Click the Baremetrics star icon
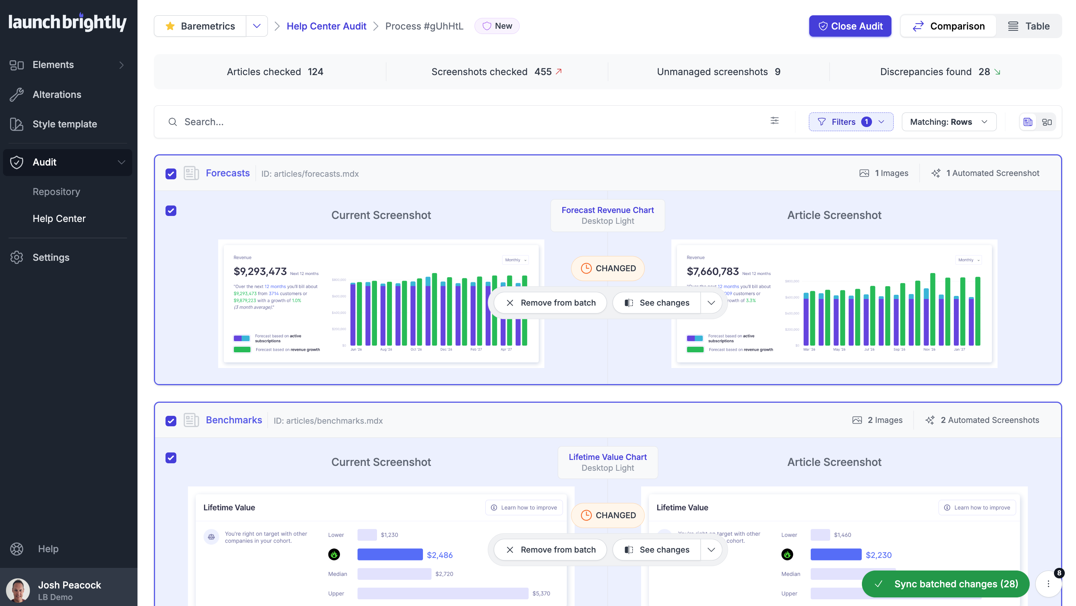The width and height of the screenshot is (1076, 606). [x=170, y=26]
